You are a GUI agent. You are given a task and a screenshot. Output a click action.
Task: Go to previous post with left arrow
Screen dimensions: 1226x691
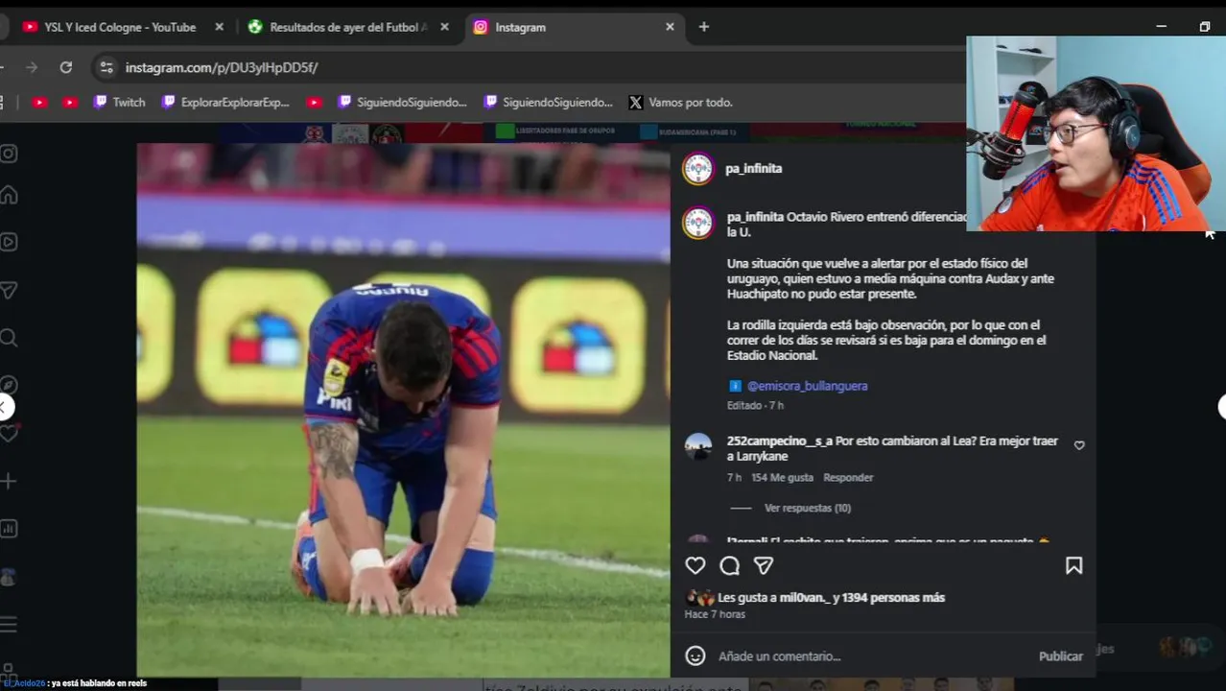(5, 407)
